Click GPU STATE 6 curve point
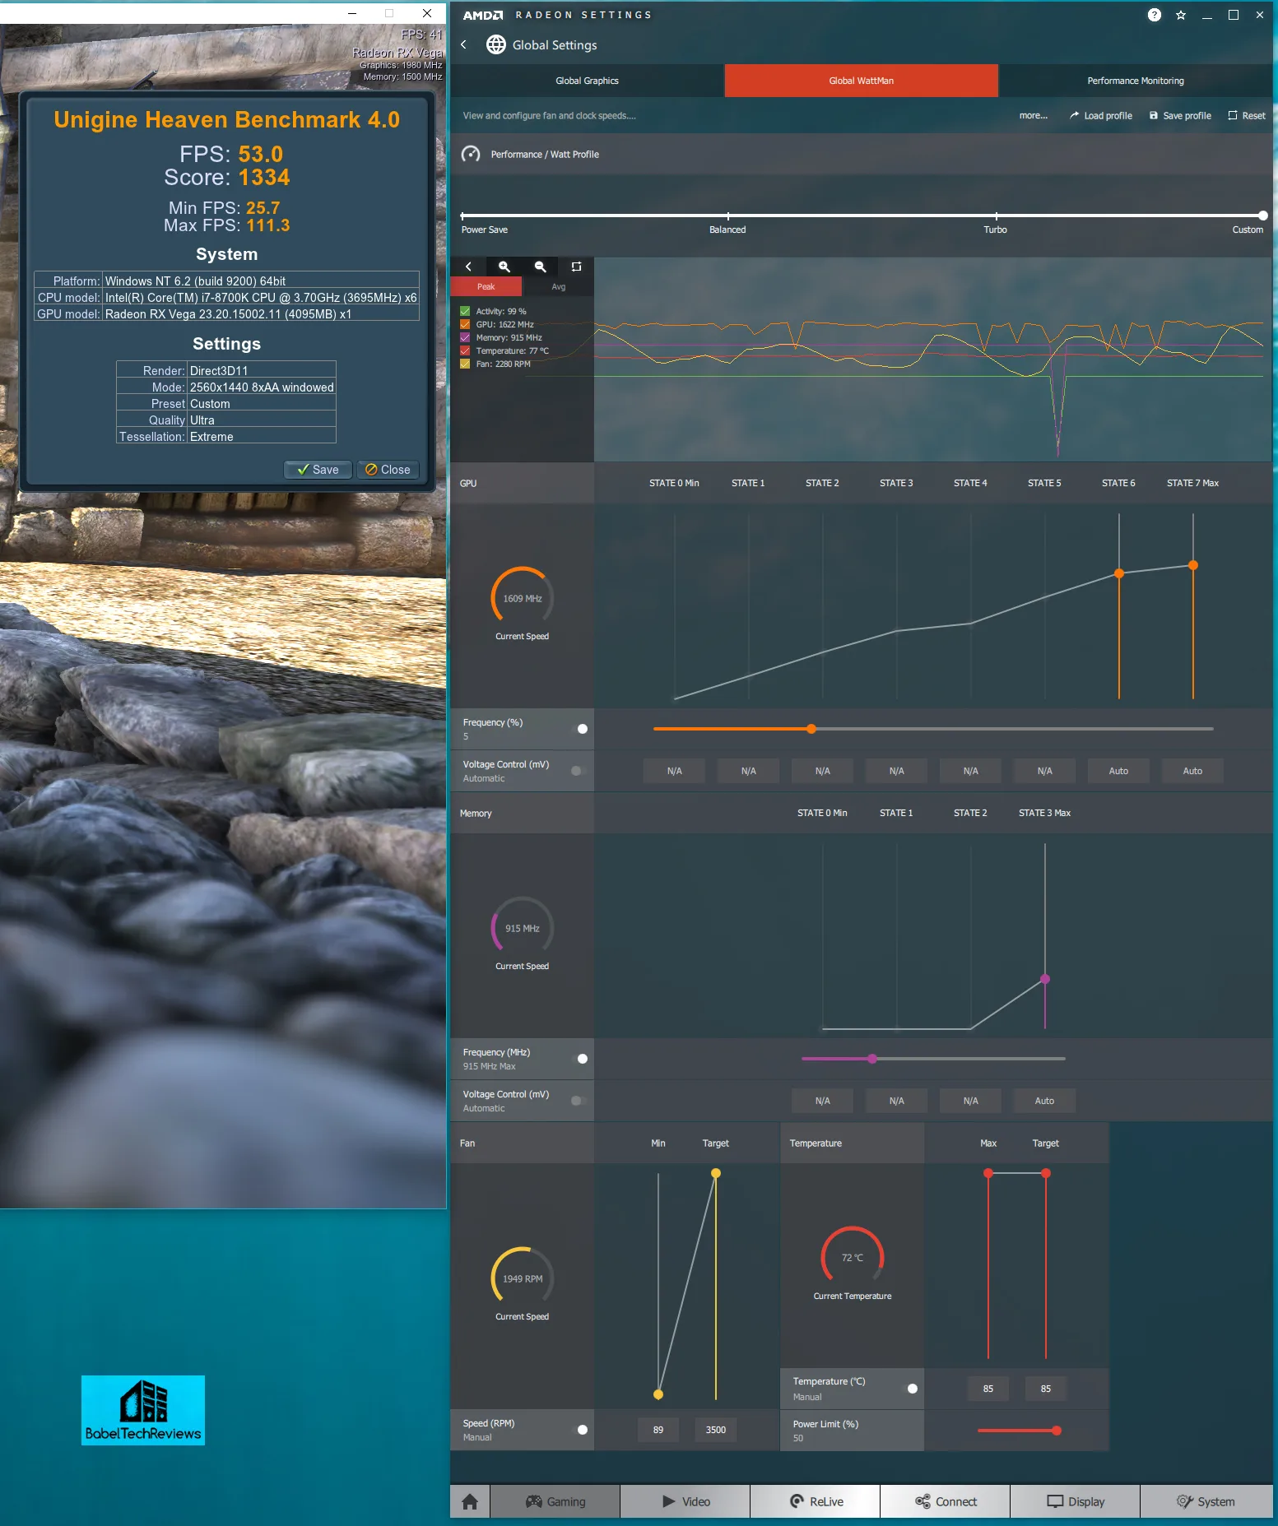Screen dimensions: 1278x1526 (x=1119, y=573)
